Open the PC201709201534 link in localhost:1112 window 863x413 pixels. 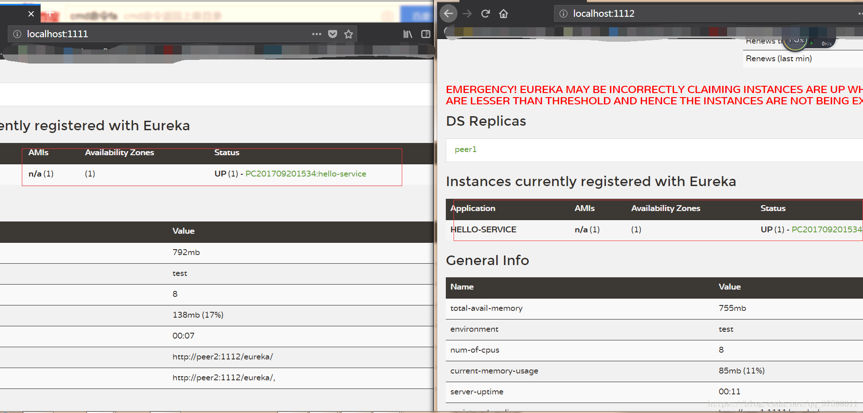click(x=827, y=230)
